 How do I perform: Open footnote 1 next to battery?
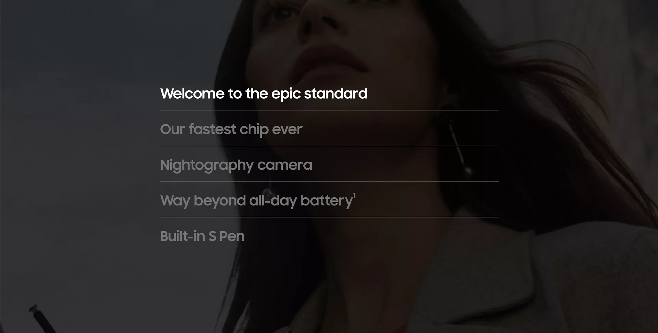[354, 196]
